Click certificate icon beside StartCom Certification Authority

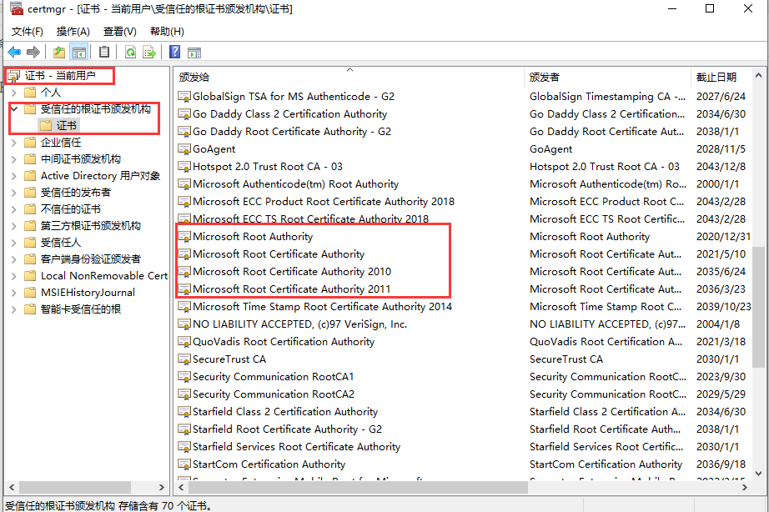pyautogui.click(x=184, y=464)
